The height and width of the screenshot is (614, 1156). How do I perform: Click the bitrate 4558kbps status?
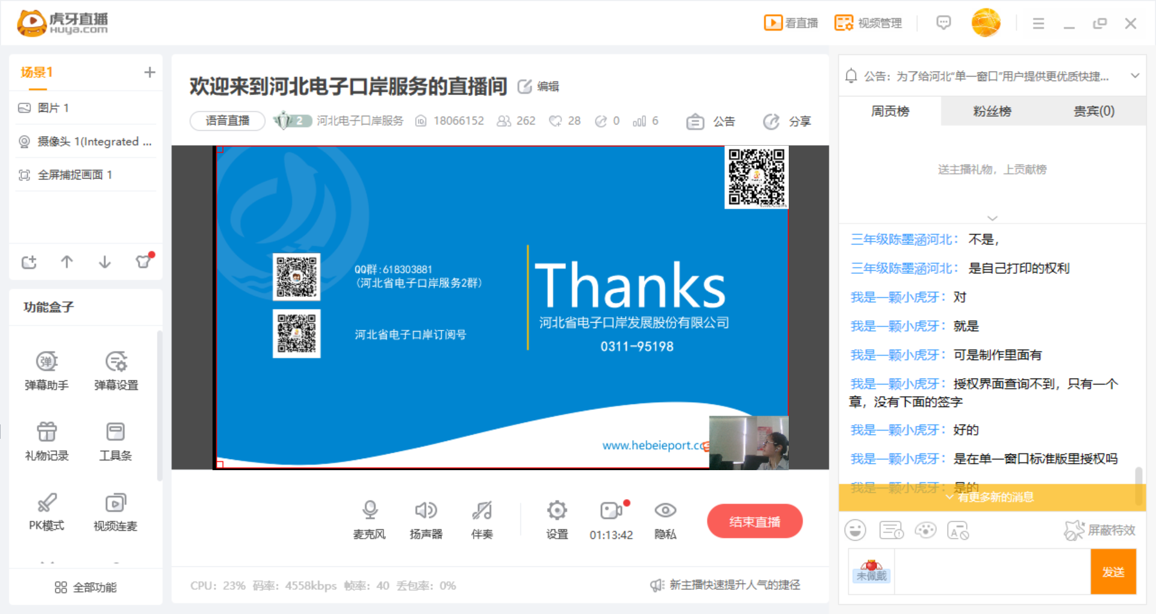click(x=294, y=586)
